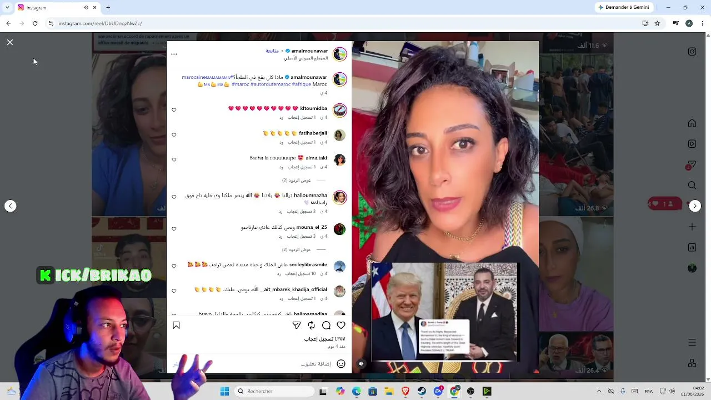Go to Instagram Home in sidebar

coord(692,123)
